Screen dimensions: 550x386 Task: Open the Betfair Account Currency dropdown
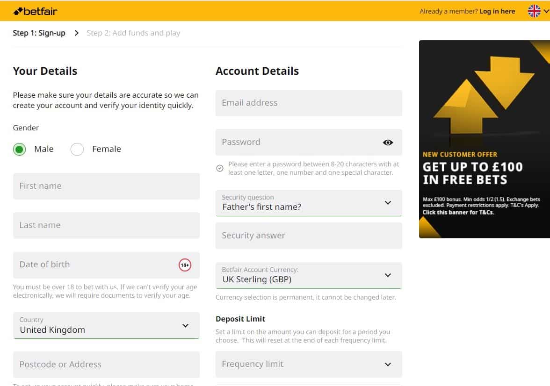click(x=309, y=276)
